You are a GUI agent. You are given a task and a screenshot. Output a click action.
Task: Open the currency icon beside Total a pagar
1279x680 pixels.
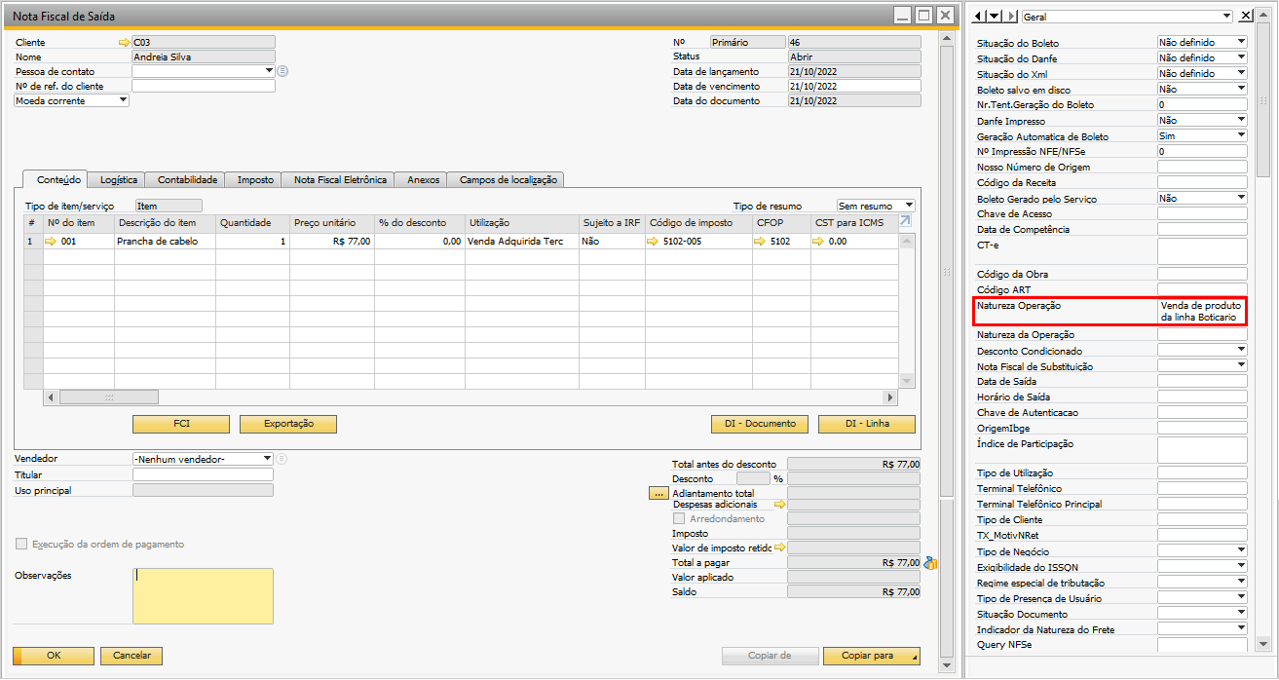tap(929, 563)
